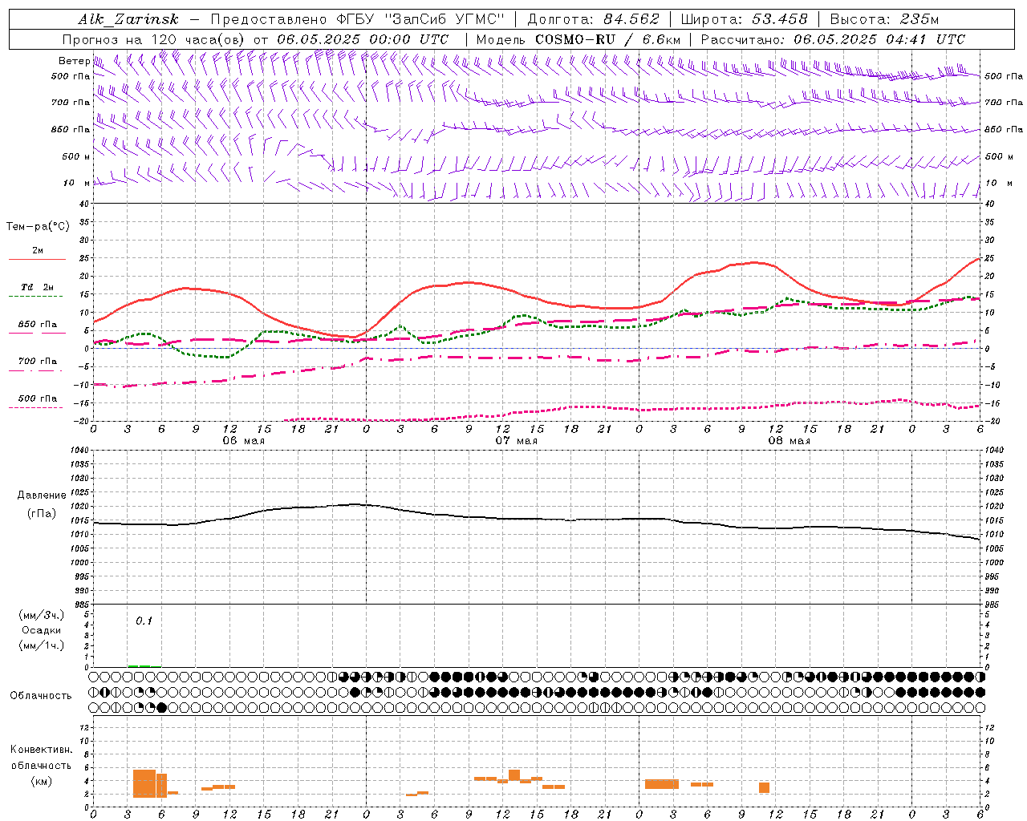Select the text Предоставлено ФГБУ "ЗапСиб УГМС"

click(x=357, y=19)
